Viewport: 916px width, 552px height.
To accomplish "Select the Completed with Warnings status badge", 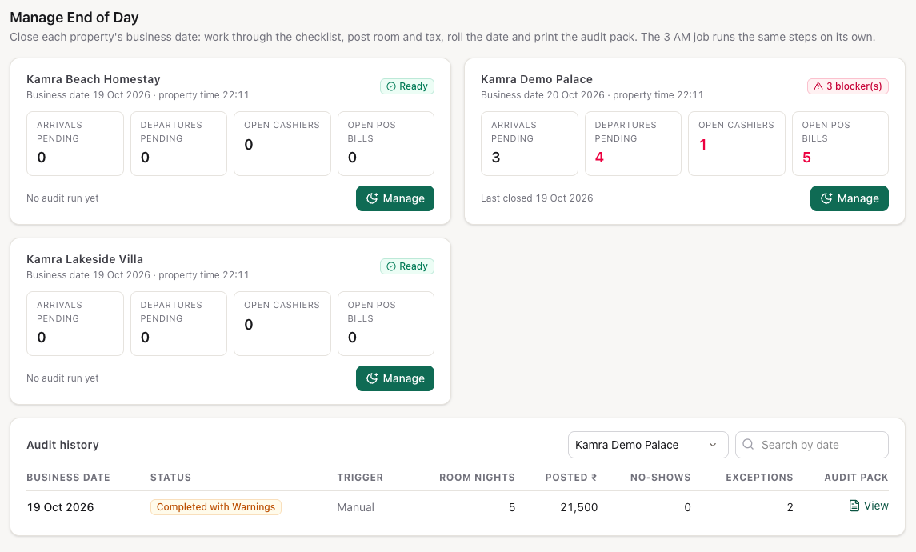I will pos(215,507).
